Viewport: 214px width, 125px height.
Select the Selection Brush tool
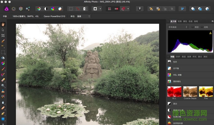tap(3, 41)
